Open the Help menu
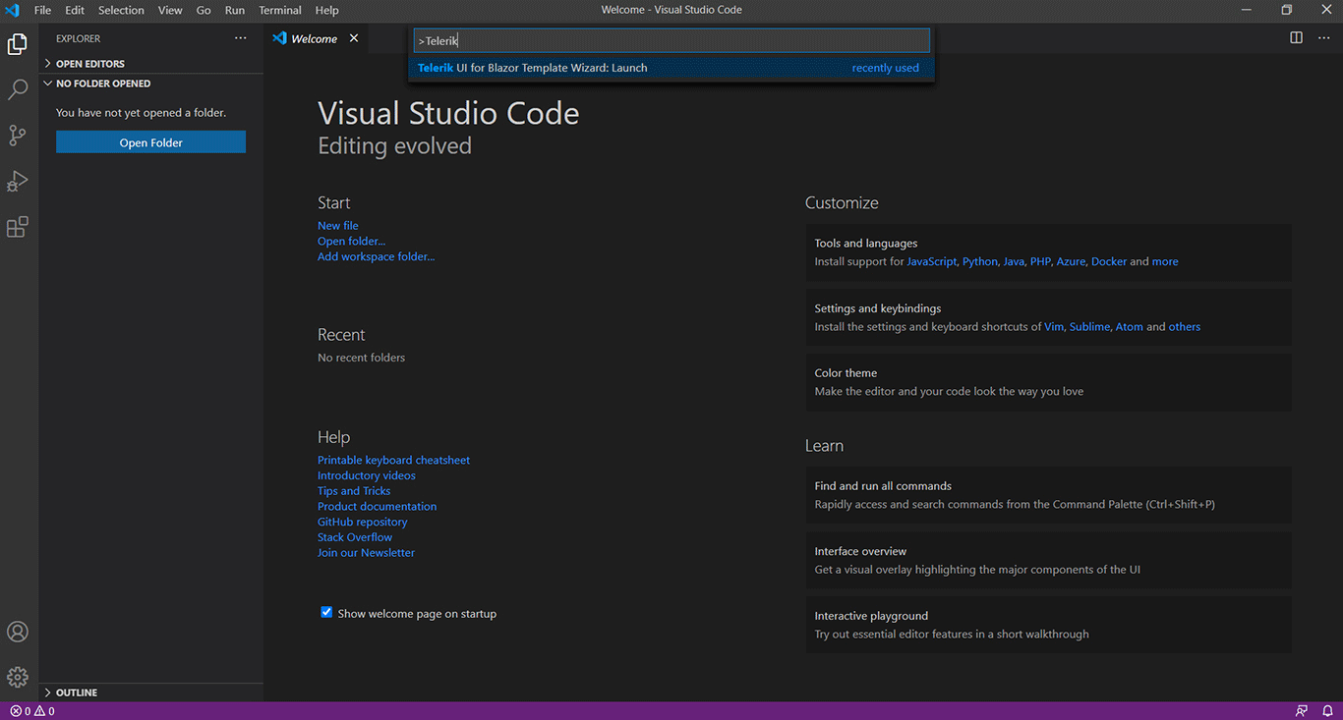 tap(327, 10)
